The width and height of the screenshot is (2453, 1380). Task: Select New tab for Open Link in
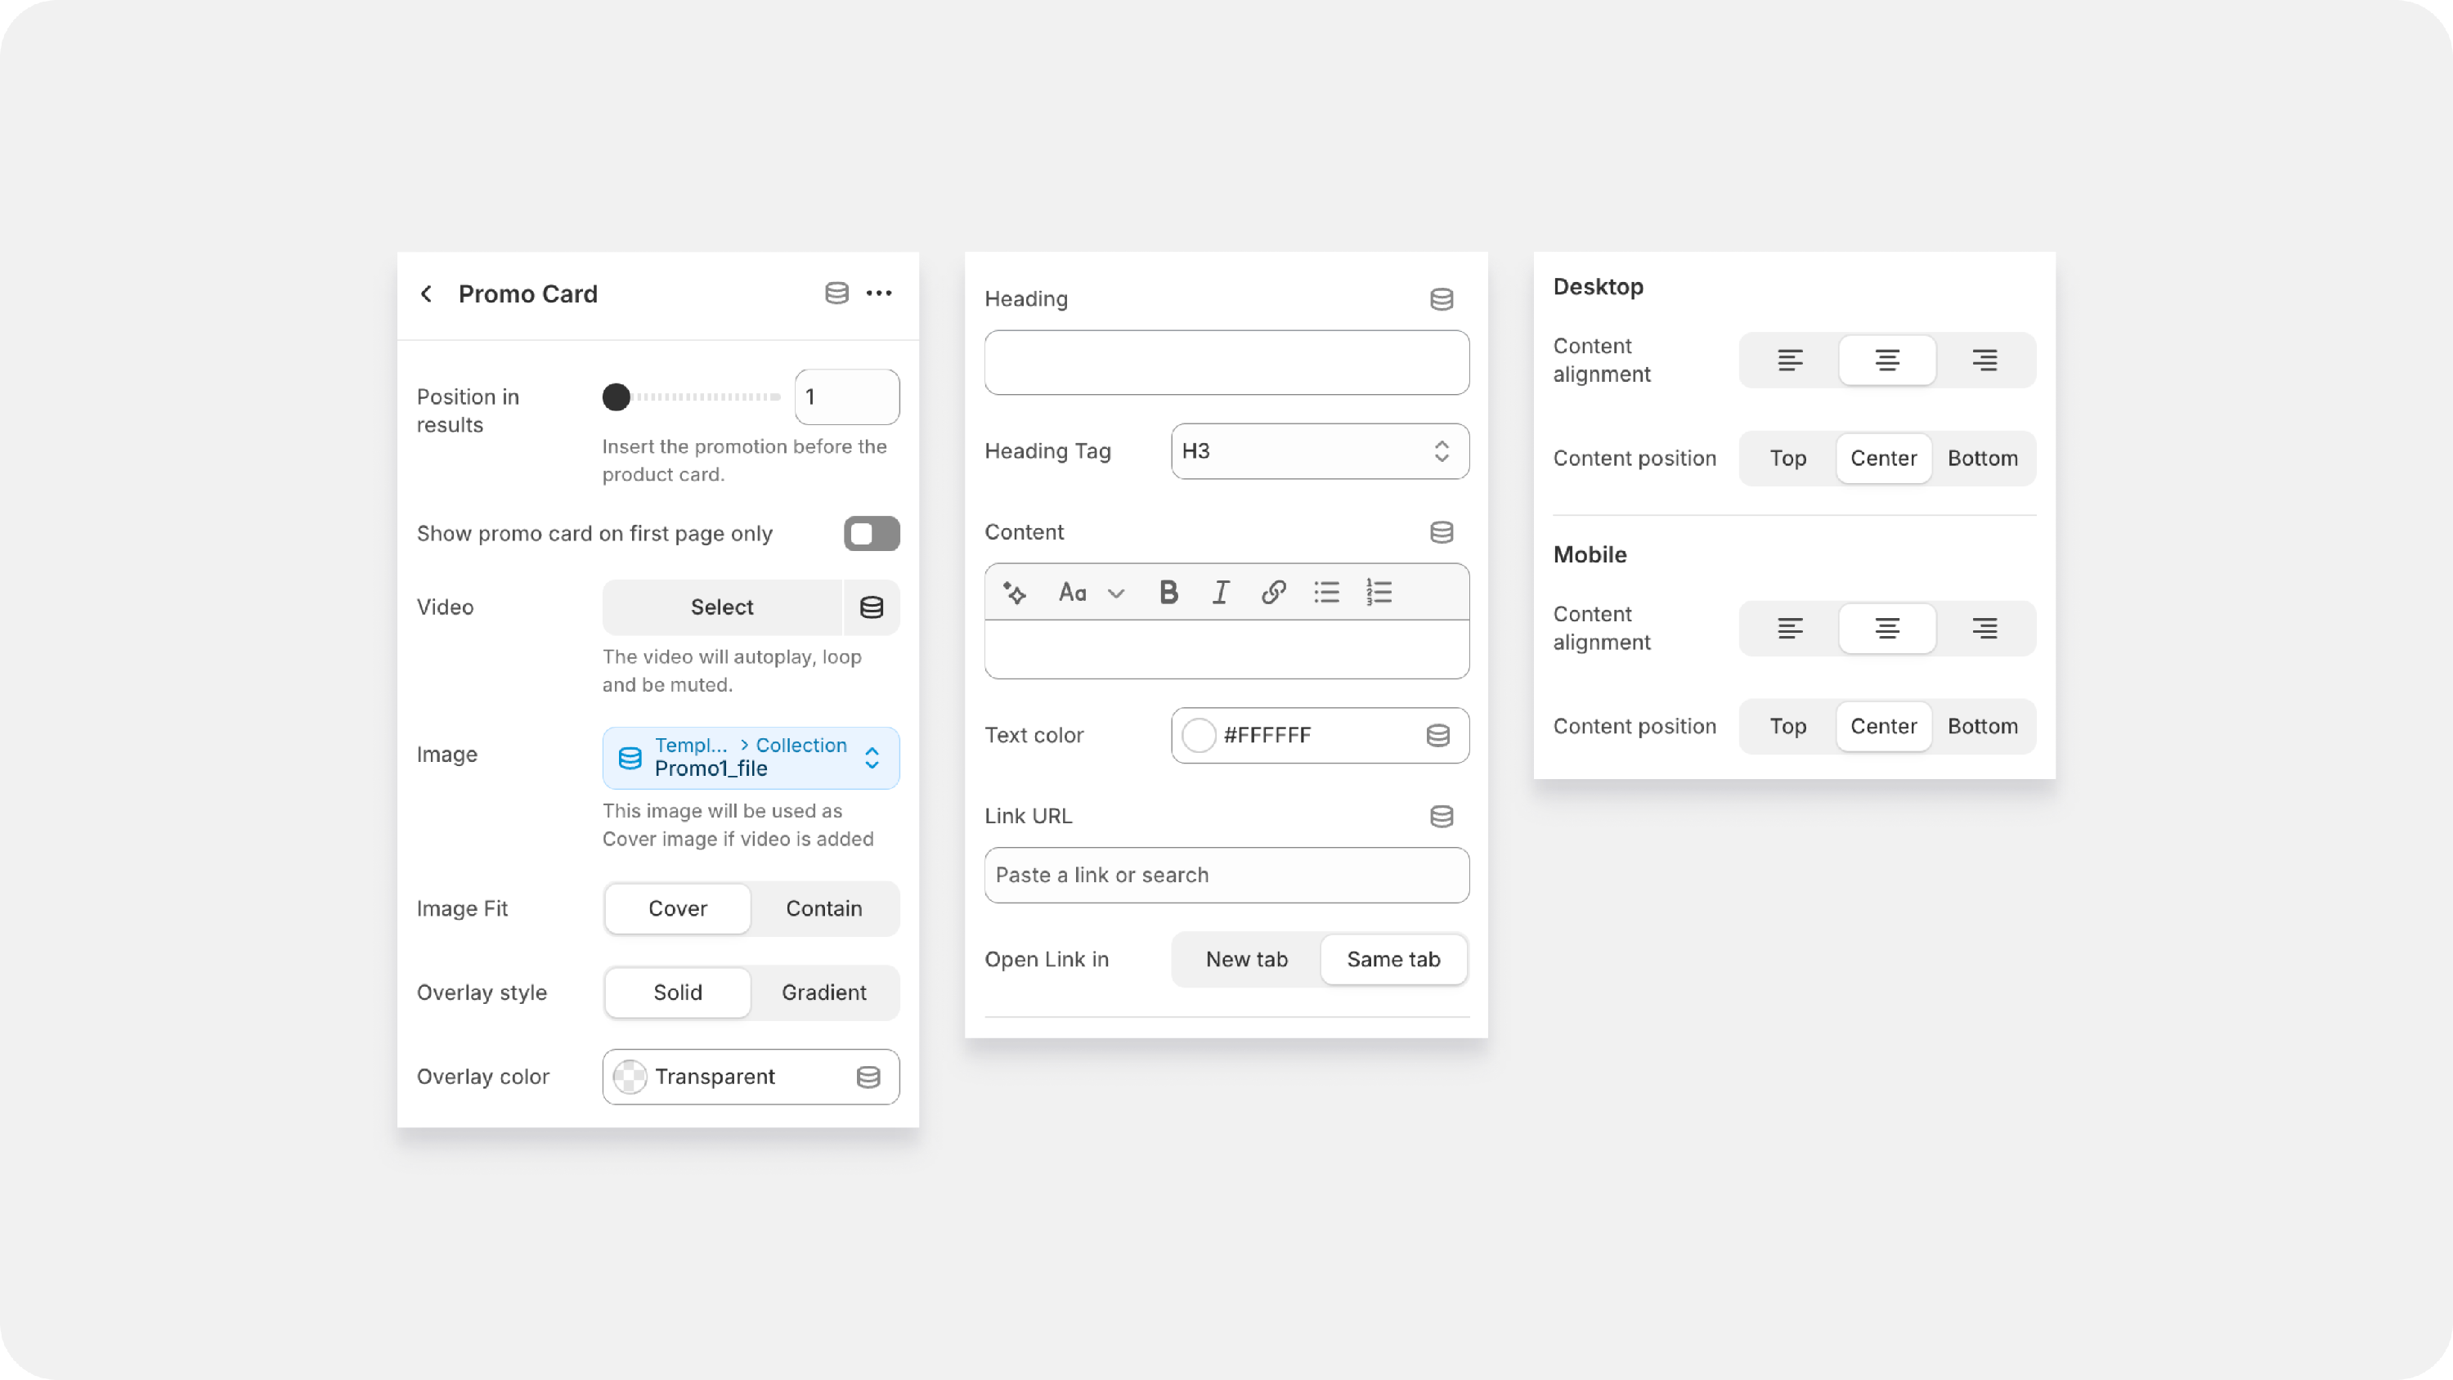pyautogui.click(x=1246, y=959)
